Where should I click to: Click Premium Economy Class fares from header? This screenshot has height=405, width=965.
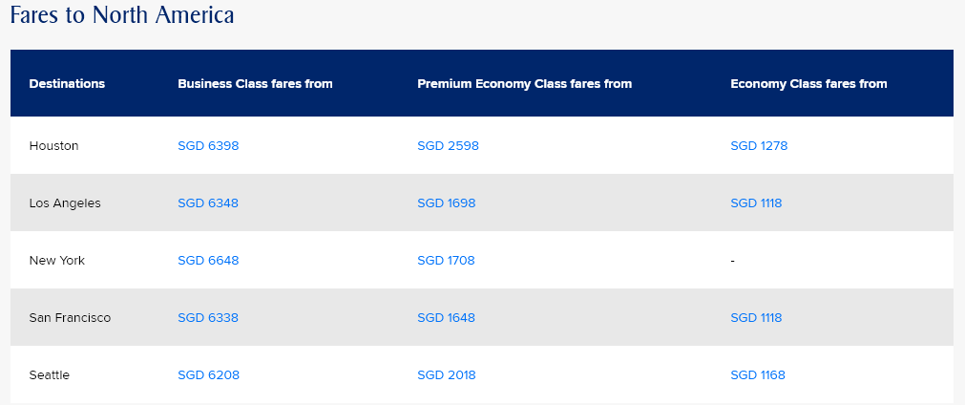coord(524,84)
